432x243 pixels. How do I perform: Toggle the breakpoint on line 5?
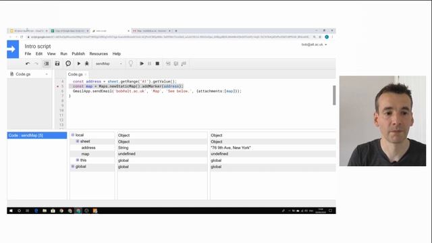58,86
